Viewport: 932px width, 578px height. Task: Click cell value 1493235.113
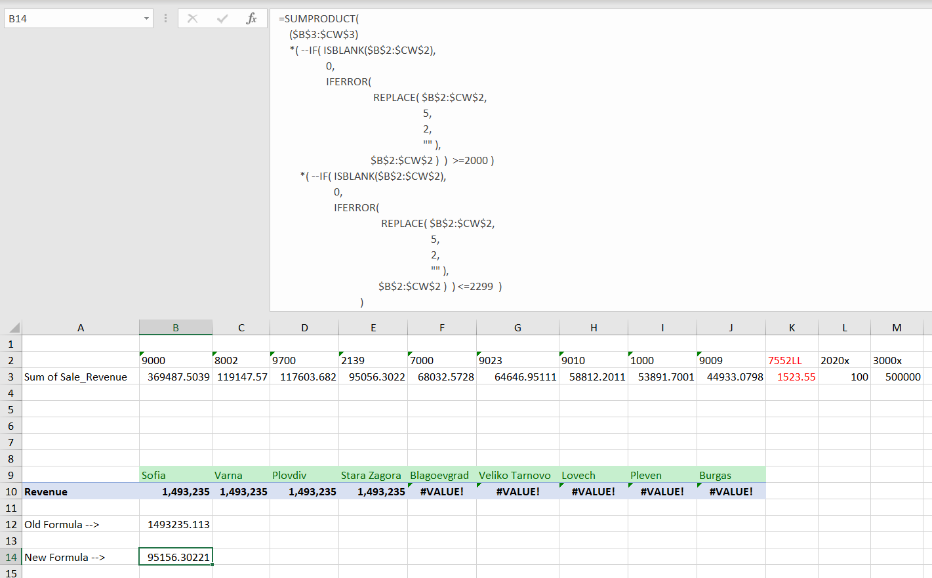point(176,524)
